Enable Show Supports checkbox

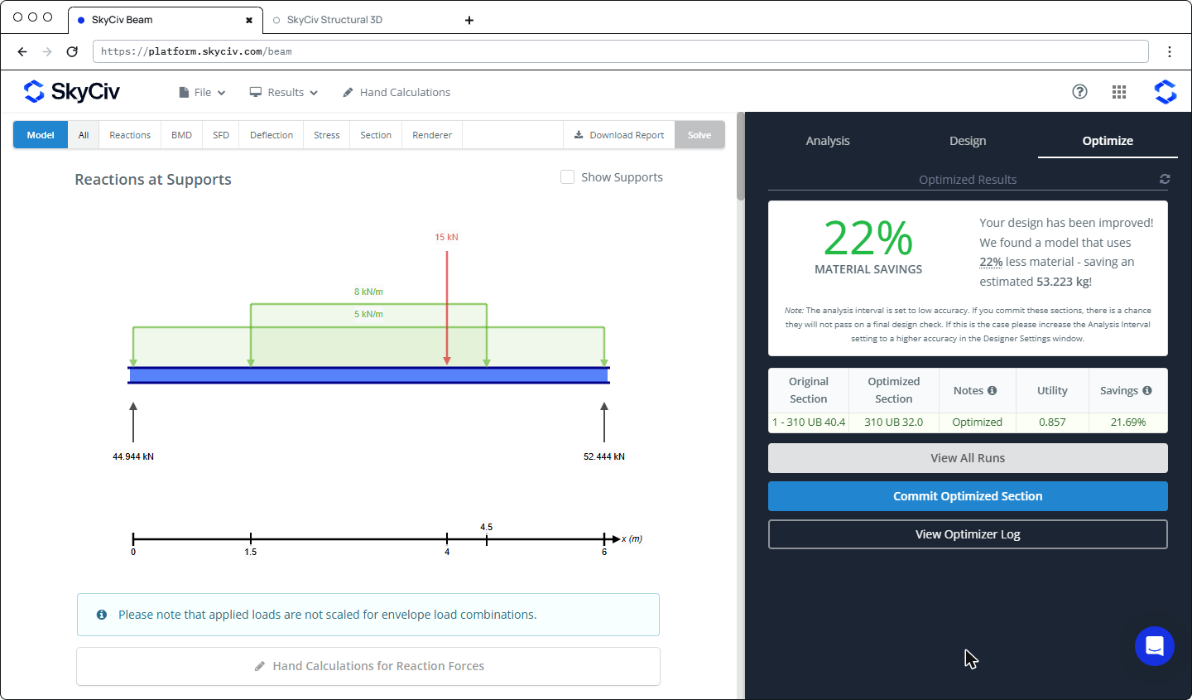(568, 177)
